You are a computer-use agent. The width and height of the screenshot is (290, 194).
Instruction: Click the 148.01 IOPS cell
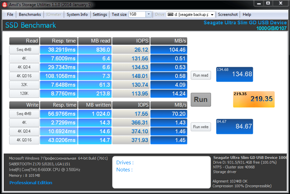click(131, 76)
